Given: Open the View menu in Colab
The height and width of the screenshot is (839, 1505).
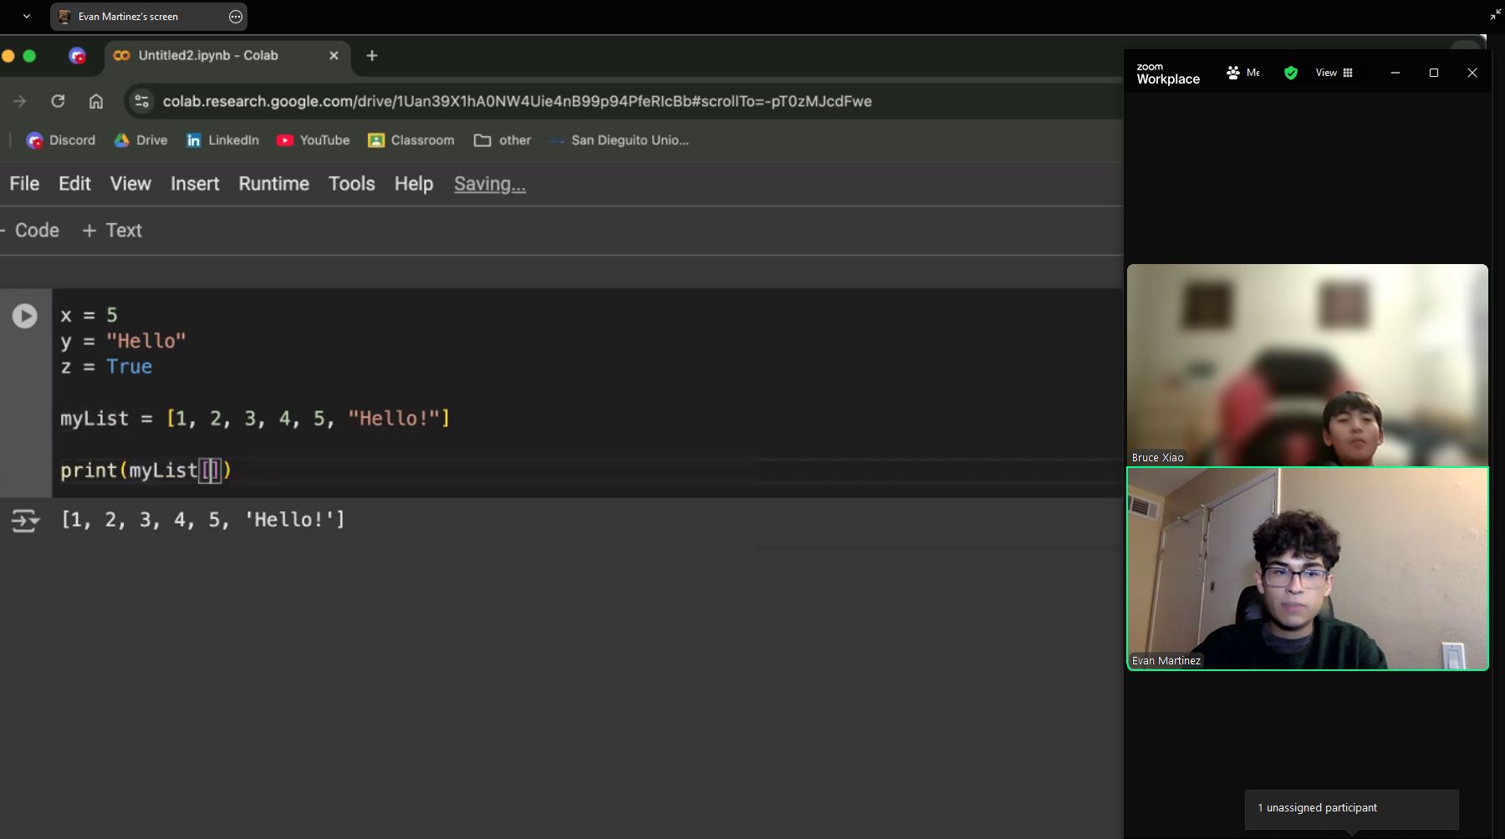Looking at the screenshot, I should coord(130,184).
